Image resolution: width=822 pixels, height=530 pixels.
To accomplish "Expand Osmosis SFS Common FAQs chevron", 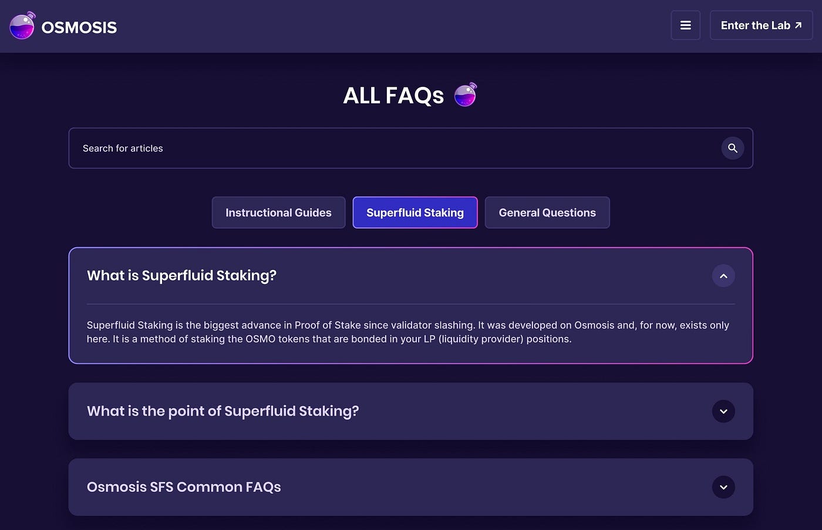I will (723, 487).
